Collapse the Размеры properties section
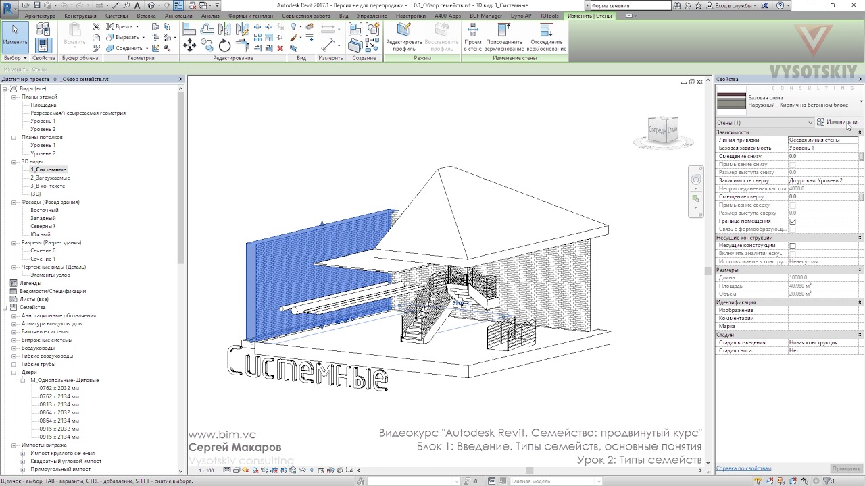This screenshot has height=486, width=865. pos(860,270)
